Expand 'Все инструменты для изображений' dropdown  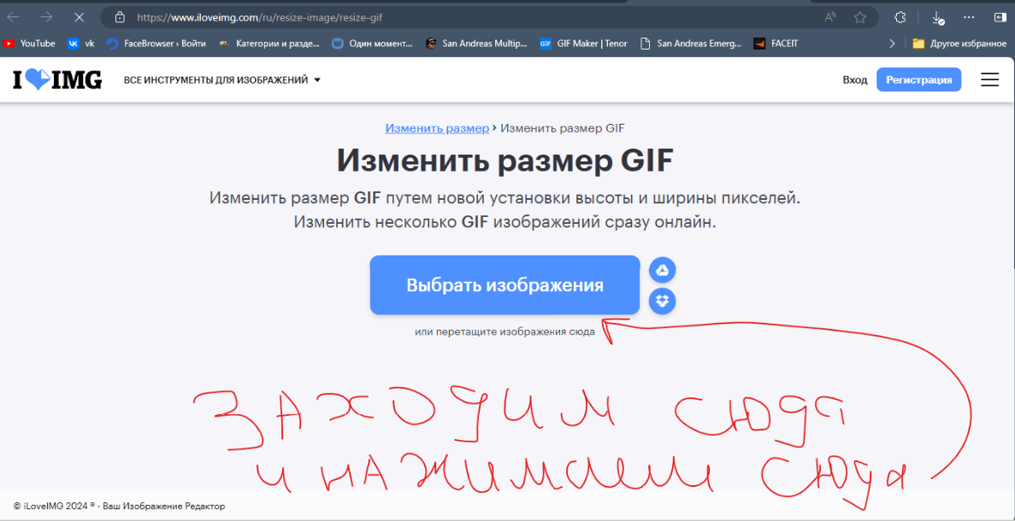[221, 80]
